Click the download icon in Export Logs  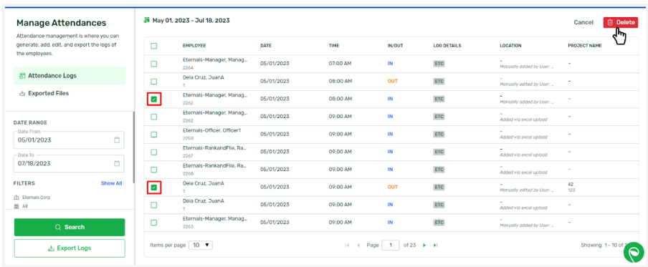point(51,248)
